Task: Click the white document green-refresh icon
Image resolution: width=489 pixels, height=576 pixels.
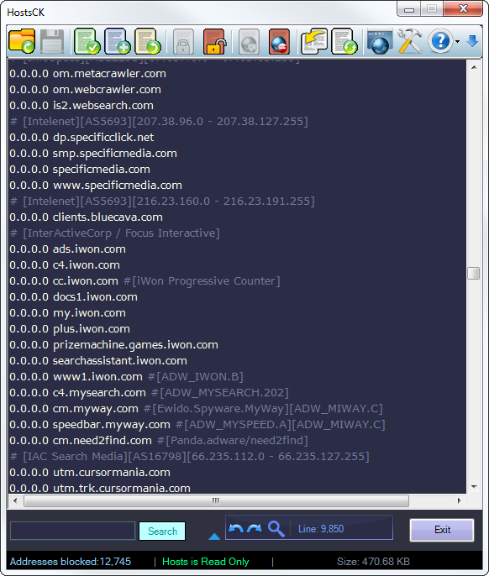Action: pos(344,41)
